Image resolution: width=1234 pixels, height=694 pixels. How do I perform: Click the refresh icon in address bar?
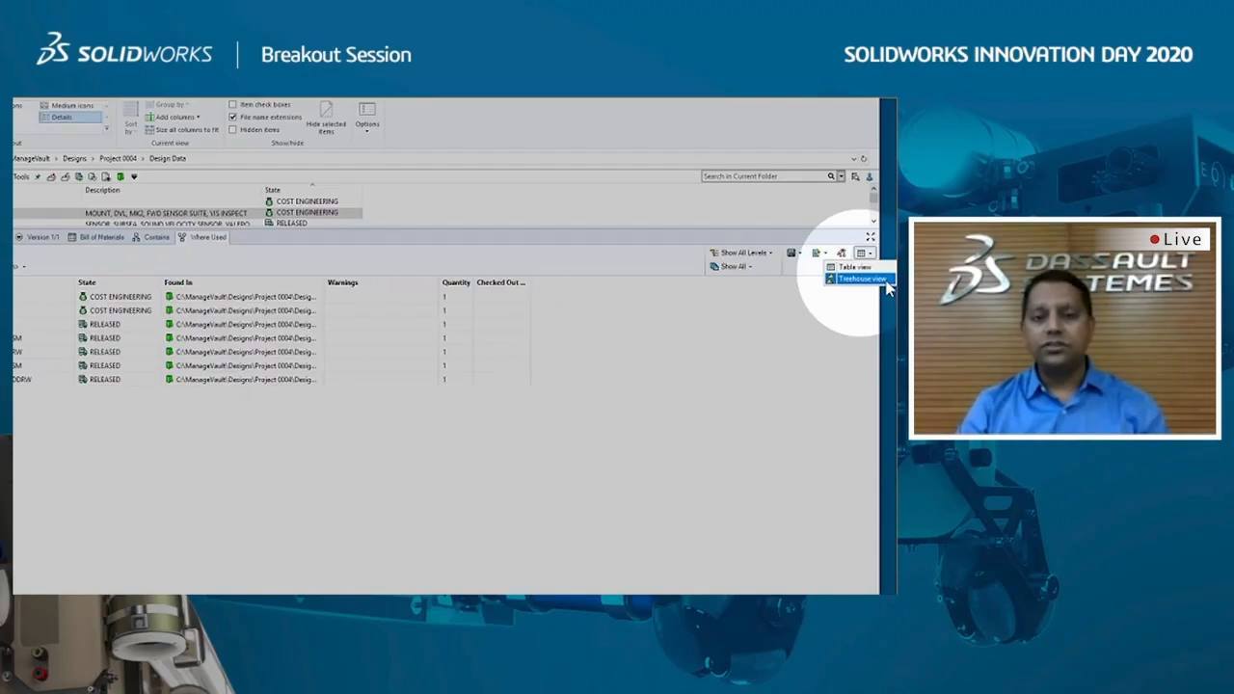coord(863,159)
